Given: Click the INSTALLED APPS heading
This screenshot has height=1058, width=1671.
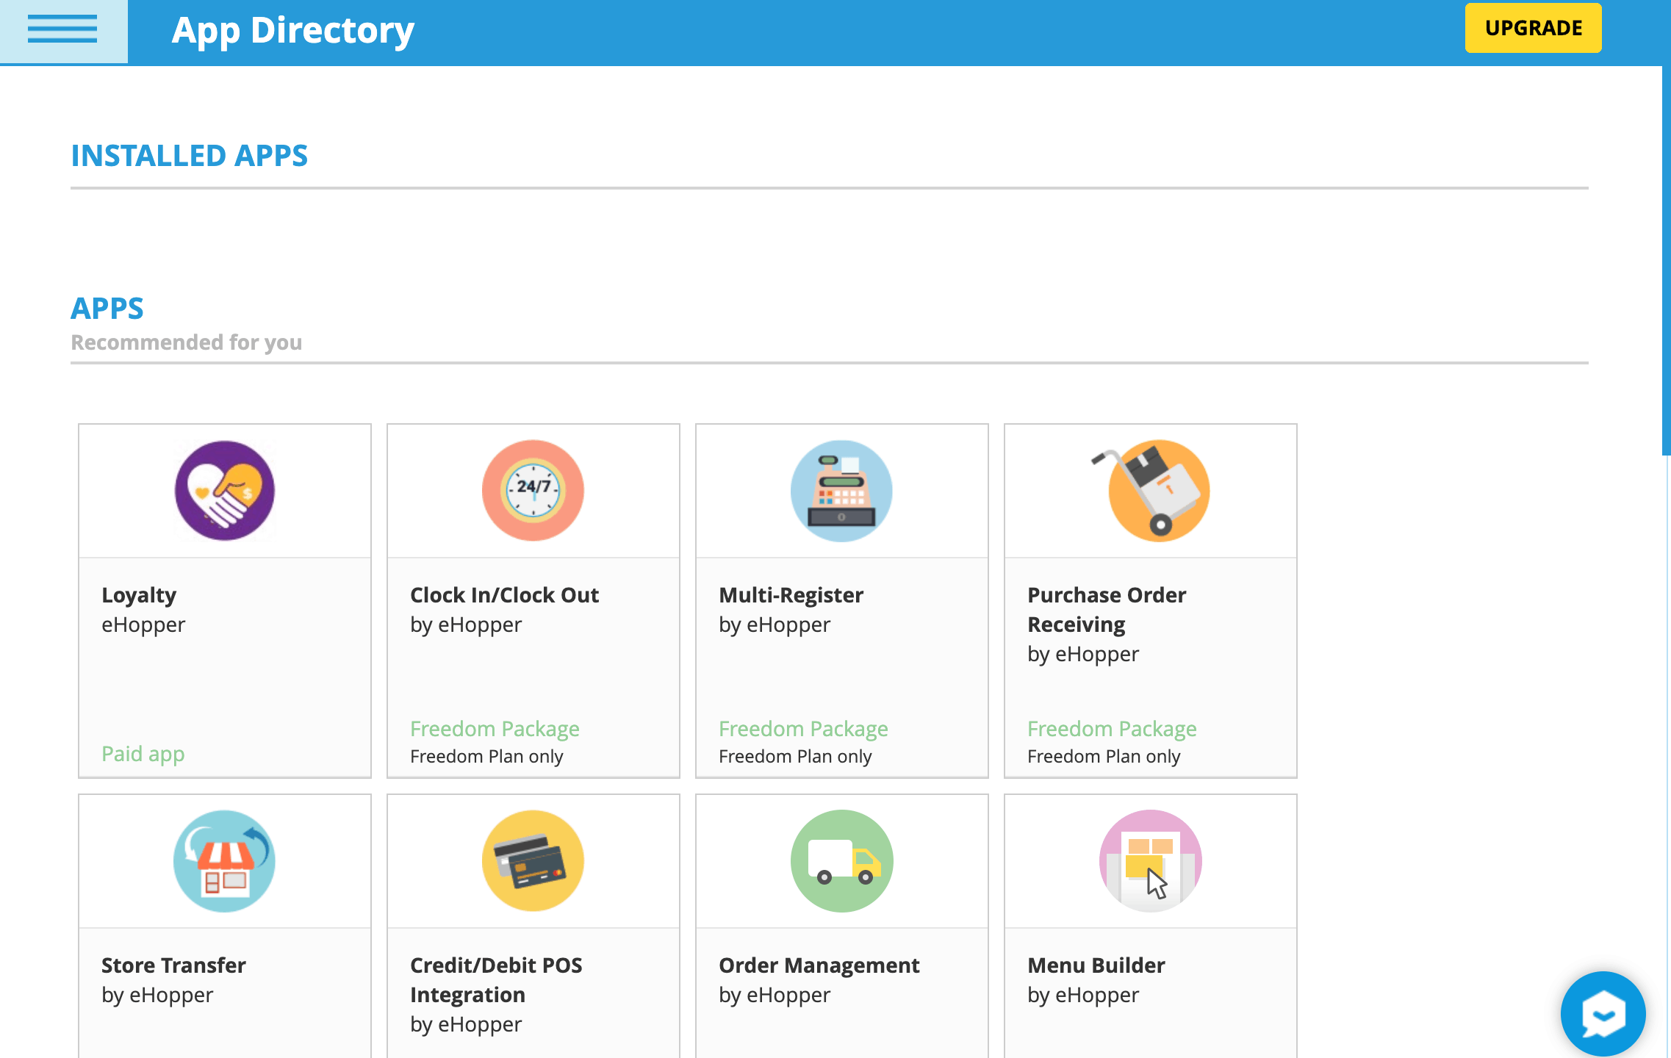Looking at the screenshot, I should [189, 156].
